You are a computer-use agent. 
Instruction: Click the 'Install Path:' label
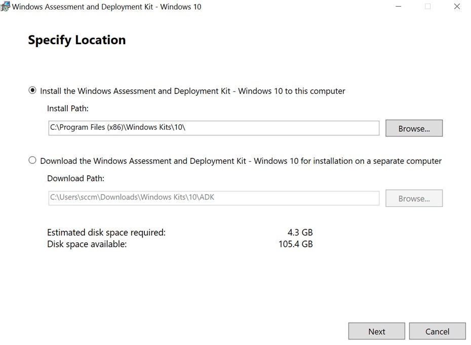pyautogui.click(x=68, y=109)
